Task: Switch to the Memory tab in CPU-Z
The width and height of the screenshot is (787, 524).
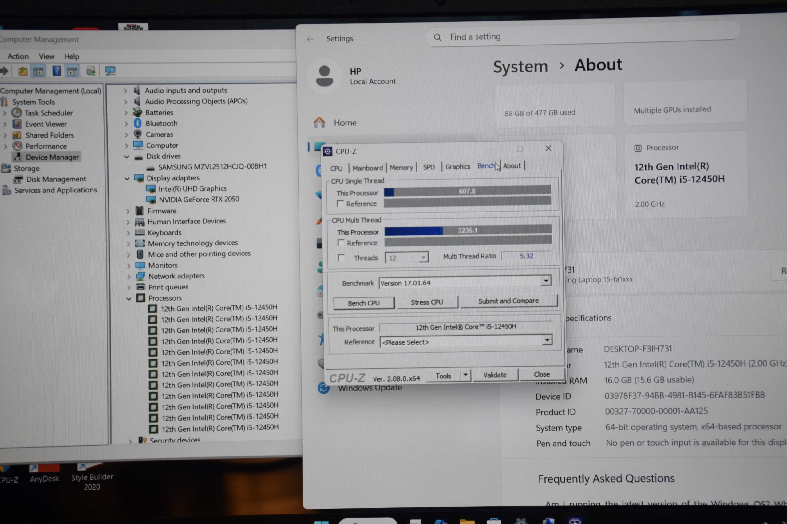Action: pos(401,167)
